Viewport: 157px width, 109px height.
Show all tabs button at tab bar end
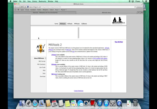click(142, 12)
